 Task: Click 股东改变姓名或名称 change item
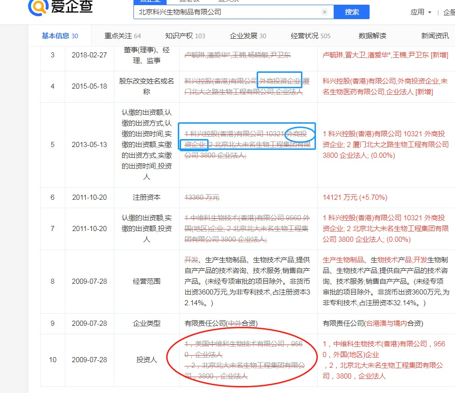147,86
